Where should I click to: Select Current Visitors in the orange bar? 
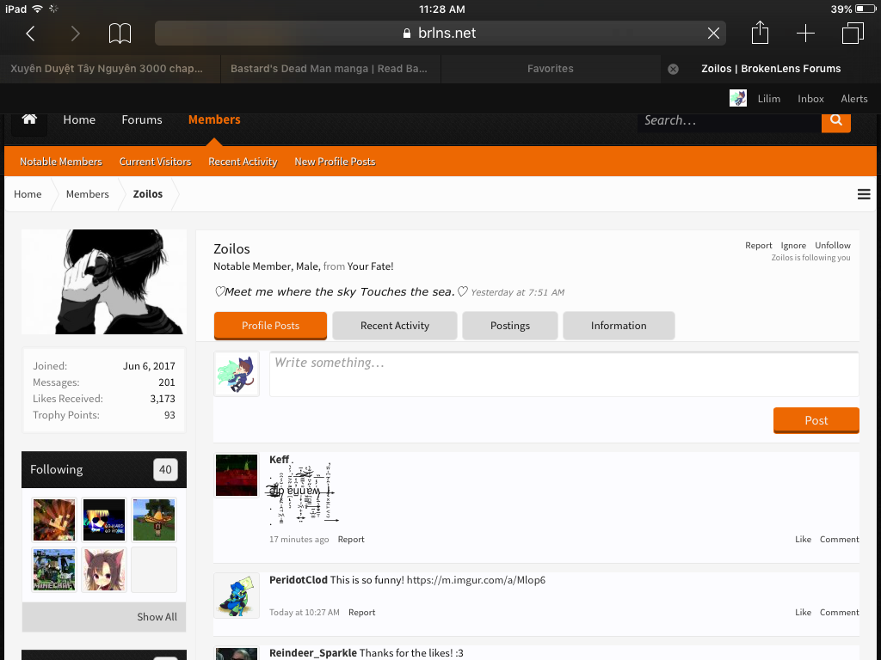point(155,162)
